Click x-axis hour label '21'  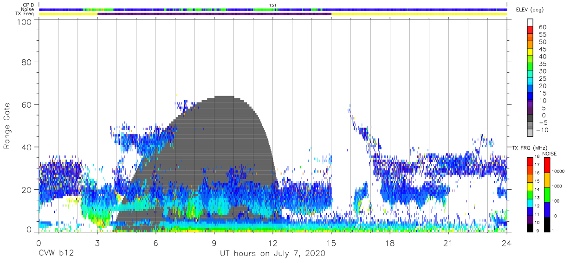point(448,243)
